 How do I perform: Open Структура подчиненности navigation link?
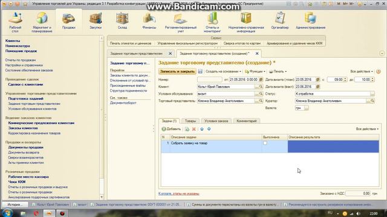point(129,90)
